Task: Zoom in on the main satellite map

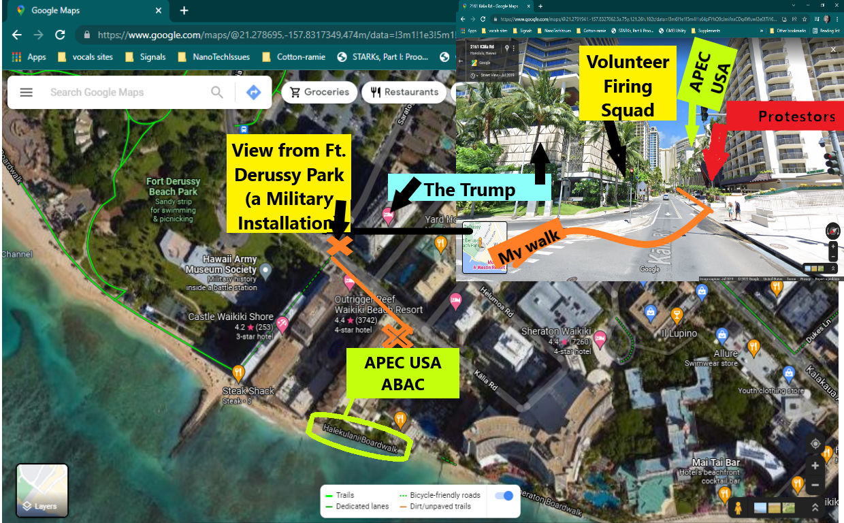Action: [x=815, y=466]
